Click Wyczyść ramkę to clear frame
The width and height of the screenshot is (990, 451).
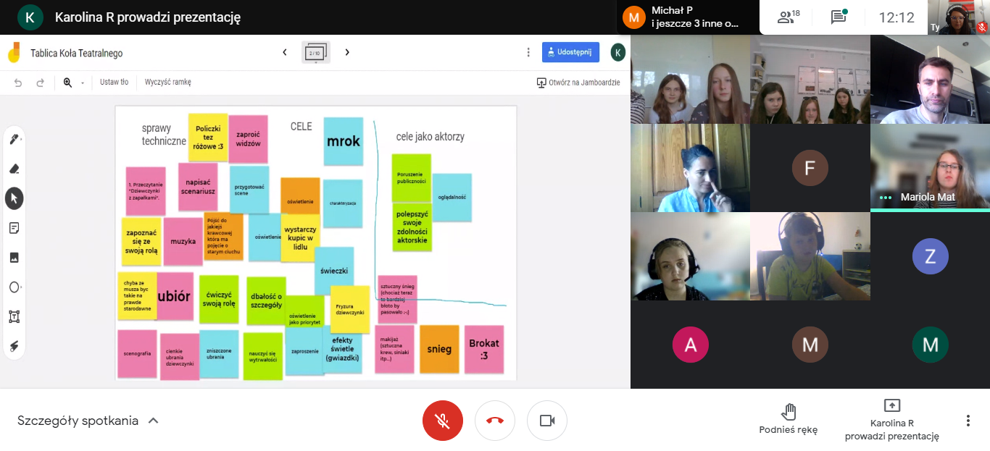pos(167,83)
